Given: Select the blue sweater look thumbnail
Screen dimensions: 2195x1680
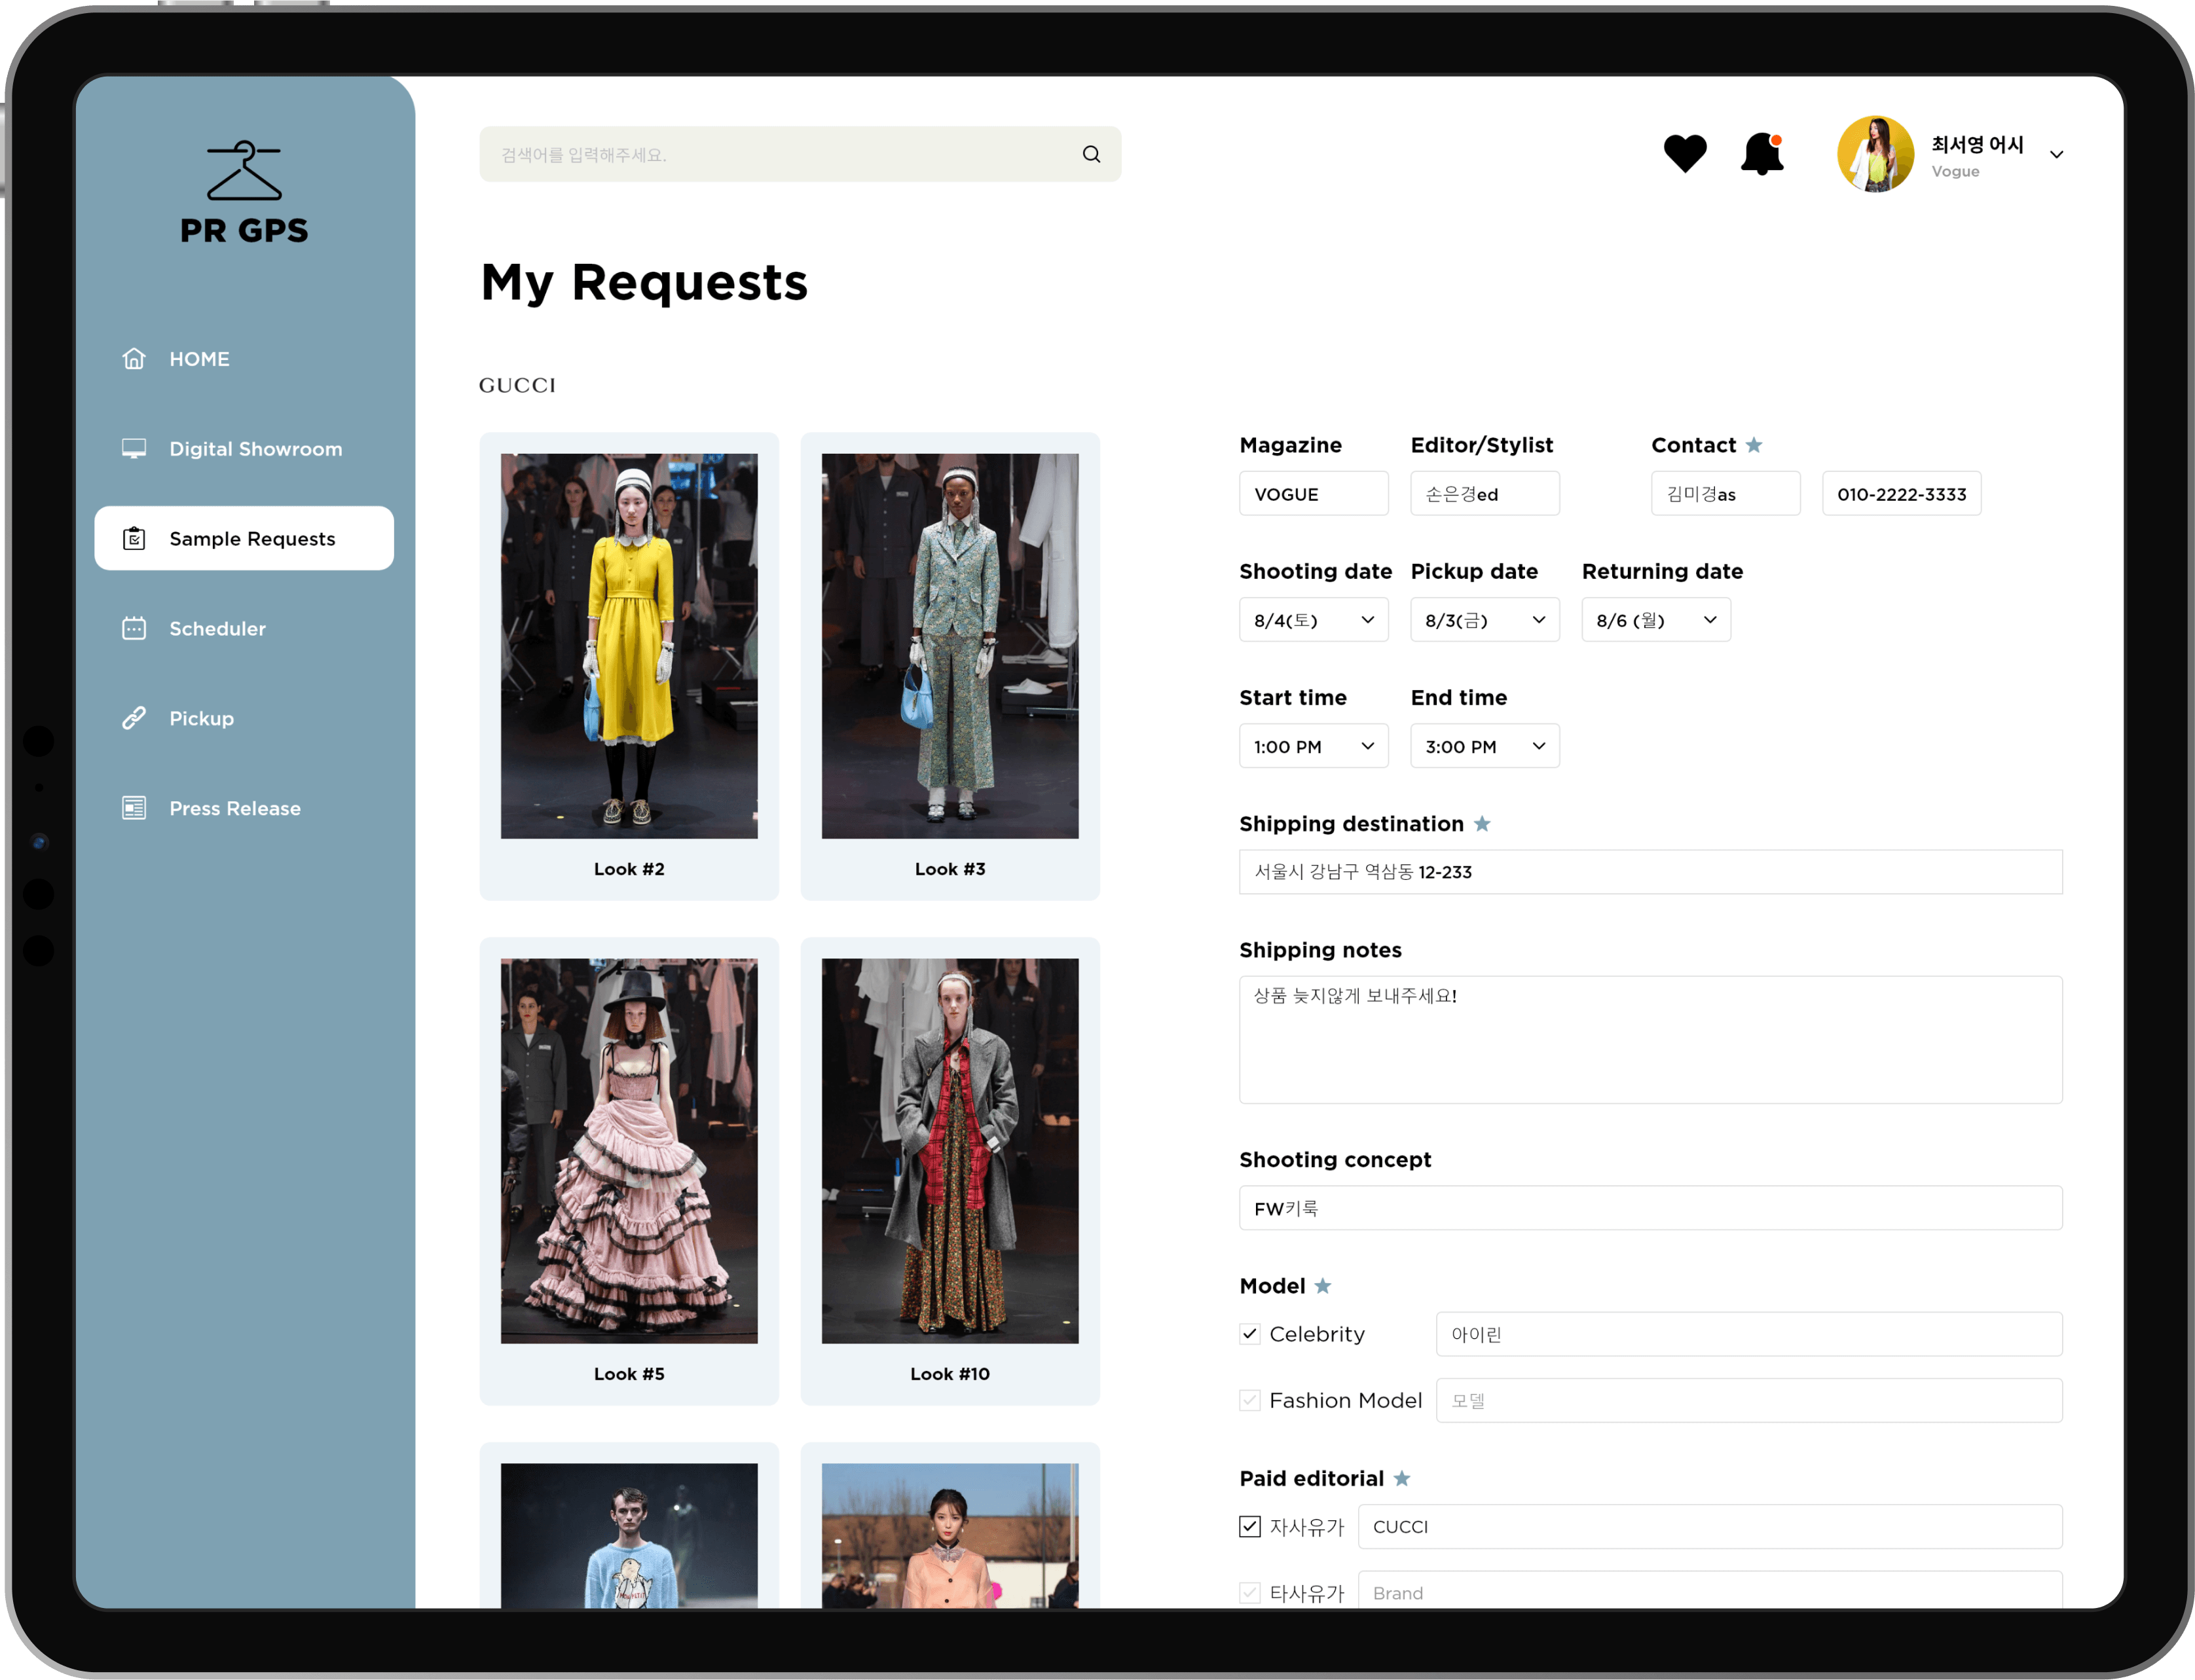Looking at the screenshot, I should 629,1536.
